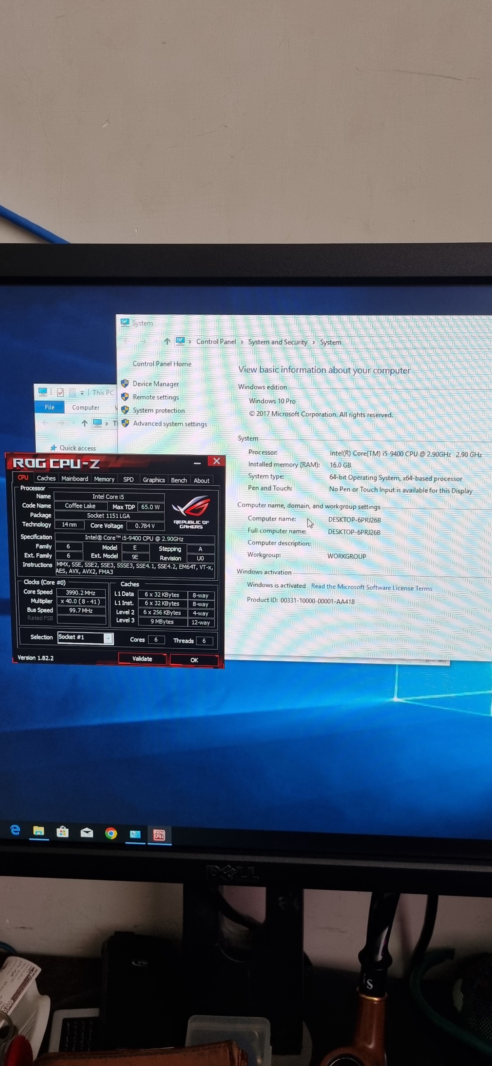Click computer name DESKTOP-6PRJ26B
Screen dimensions: 492x1066
[x=354, y=520]
